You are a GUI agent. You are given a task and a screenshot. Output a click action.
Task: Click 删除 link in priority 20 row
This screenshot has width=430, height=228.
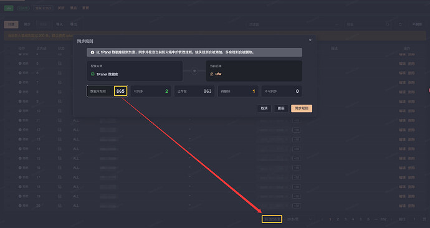pos(411,206)
